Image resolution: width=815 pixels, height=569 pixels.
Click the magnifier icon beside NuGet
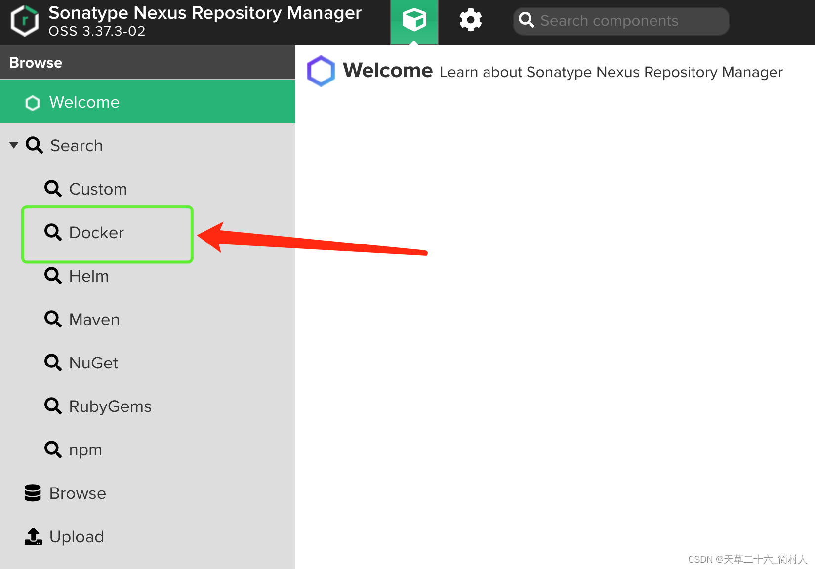point(53,363)
